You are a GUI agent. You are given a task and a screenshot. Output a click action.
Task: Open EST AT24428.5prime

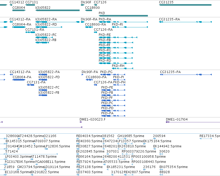tap(31, 136)
